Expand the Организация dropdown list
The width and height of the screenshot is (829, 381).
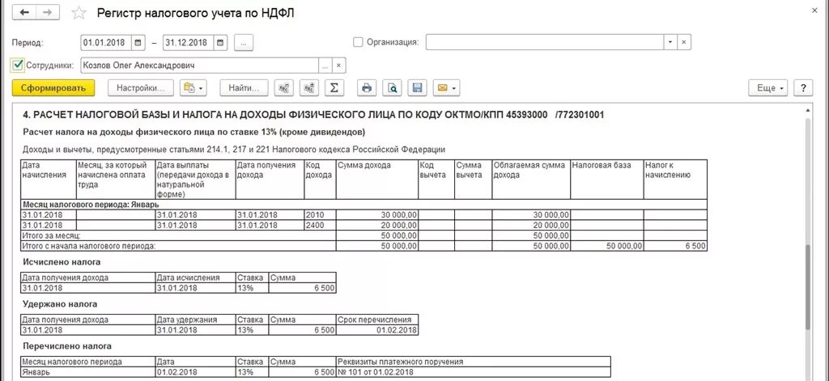[x=671, y=42]
